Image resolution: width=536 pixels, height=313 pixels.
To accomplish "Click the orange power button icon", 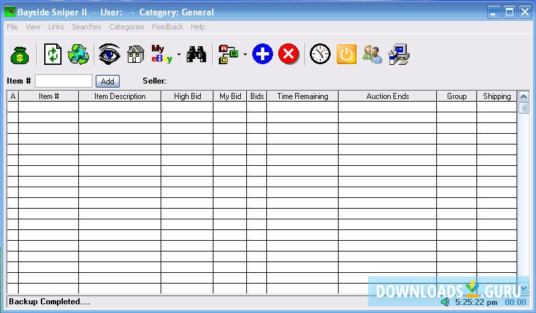I will [x=346, y=54].
